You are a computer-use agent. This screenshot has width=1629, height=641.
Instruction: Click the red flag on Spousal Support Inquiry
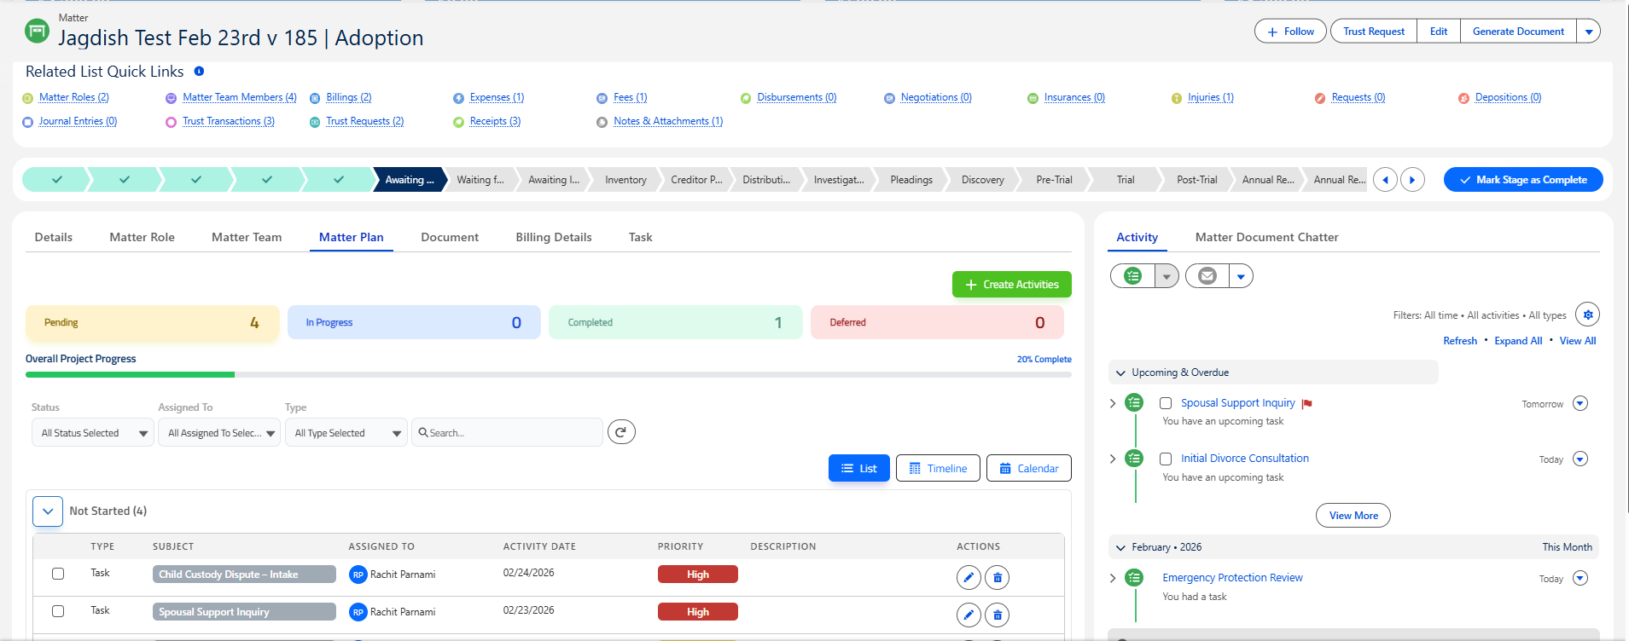pyautogui.click(x=1306, y=404)
